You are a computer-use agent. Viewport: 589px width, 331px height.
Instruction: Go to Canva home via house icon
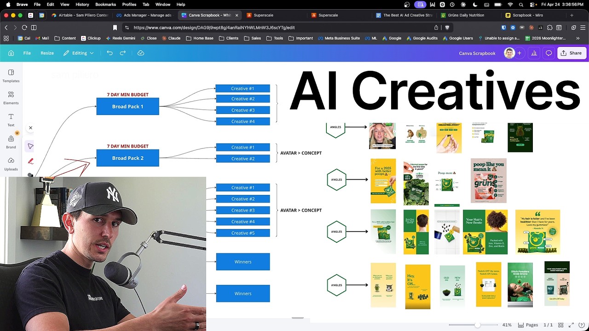11,53
